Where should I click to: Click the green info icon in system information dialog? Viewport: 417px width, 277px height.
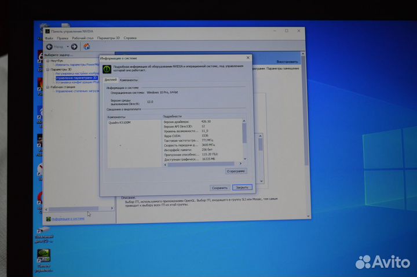coord(107,69)
